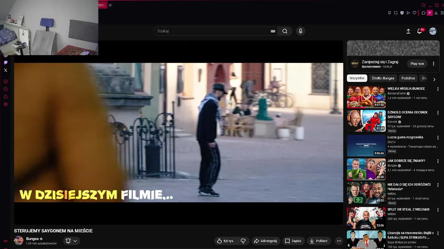Open extensions cube icon in sidebar
This screenshot has height=249, width=444.
(x=6, y=97)
